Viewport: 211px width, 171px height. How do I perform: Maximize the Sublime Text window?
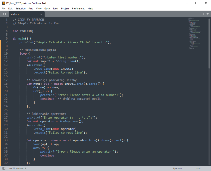pos(196,3)
